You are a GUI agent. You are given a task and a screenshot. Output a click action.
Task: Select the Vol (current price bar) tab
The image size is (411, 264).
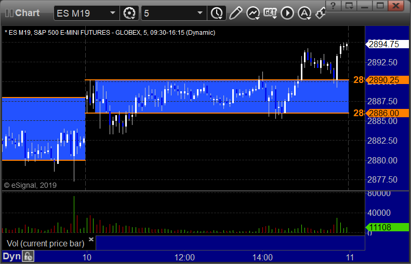45,243
